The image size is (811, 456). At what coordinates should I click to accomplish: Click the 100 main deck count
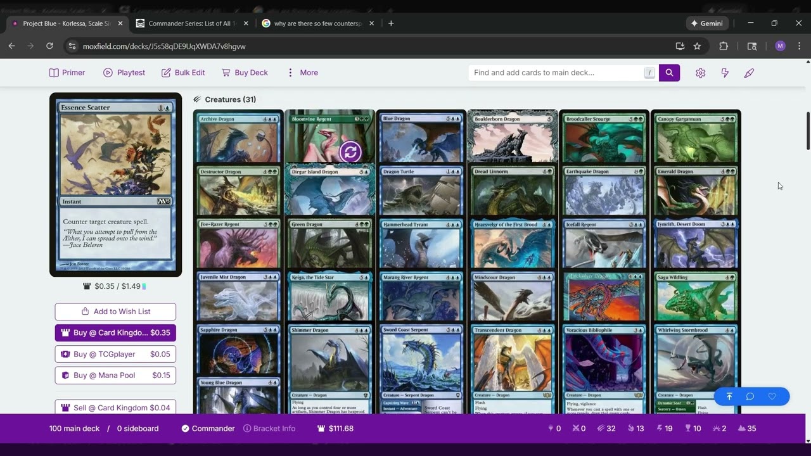coord(74,429)
